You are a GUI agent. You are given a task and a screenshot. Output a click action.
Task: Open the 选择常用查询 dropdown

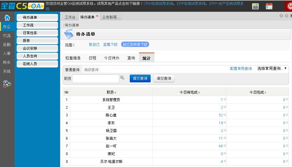click(x=272, y=68)
